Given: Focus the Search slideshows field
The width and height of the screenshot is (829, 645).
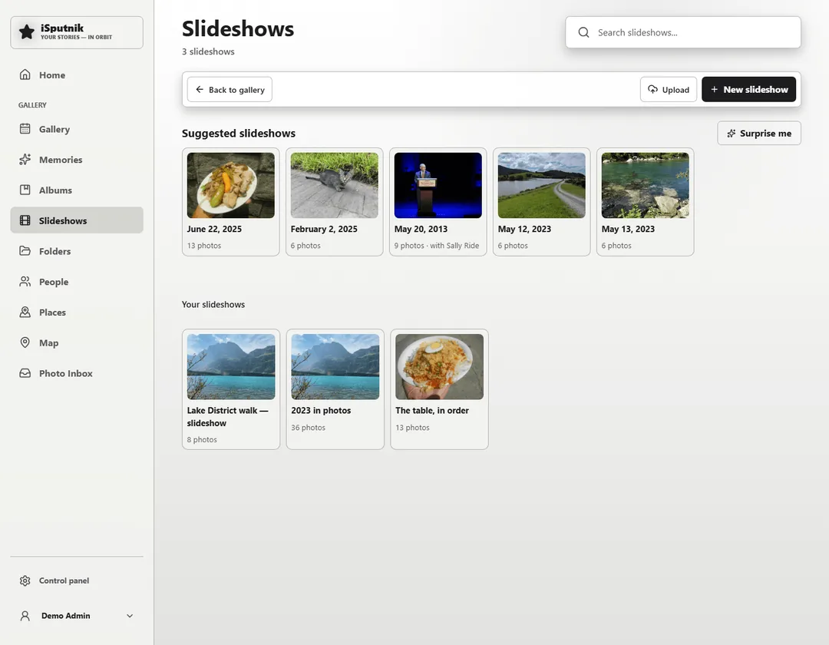Looking at the screenshot, I should 683,32.
